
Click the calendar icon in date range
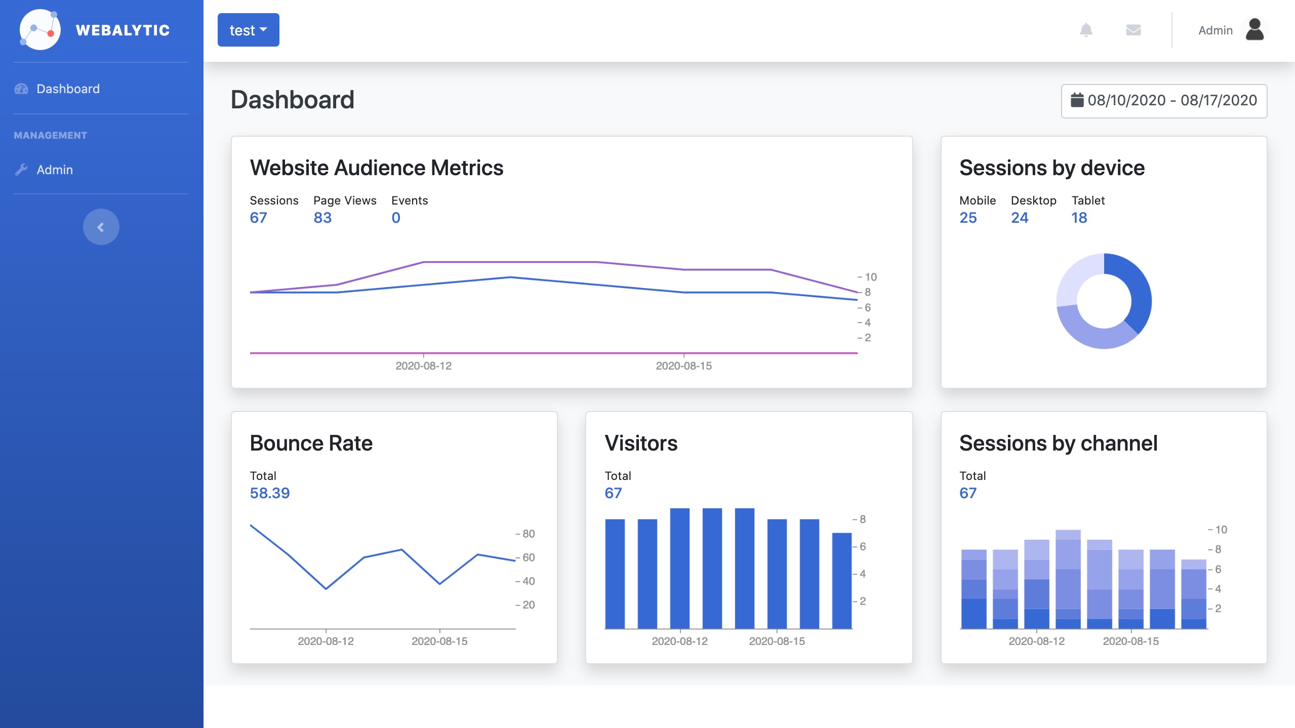tap(1077, 100)
